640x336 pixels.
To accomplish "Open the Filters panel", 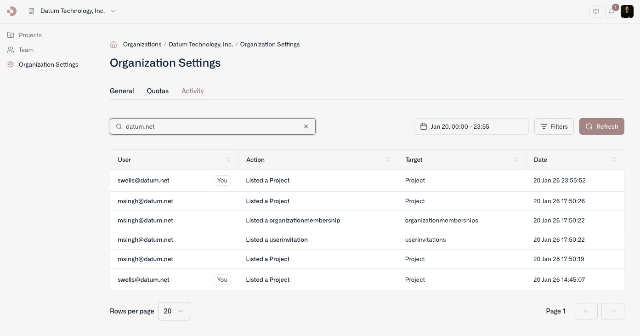I will pyautogui.click(x=554, y=126).
